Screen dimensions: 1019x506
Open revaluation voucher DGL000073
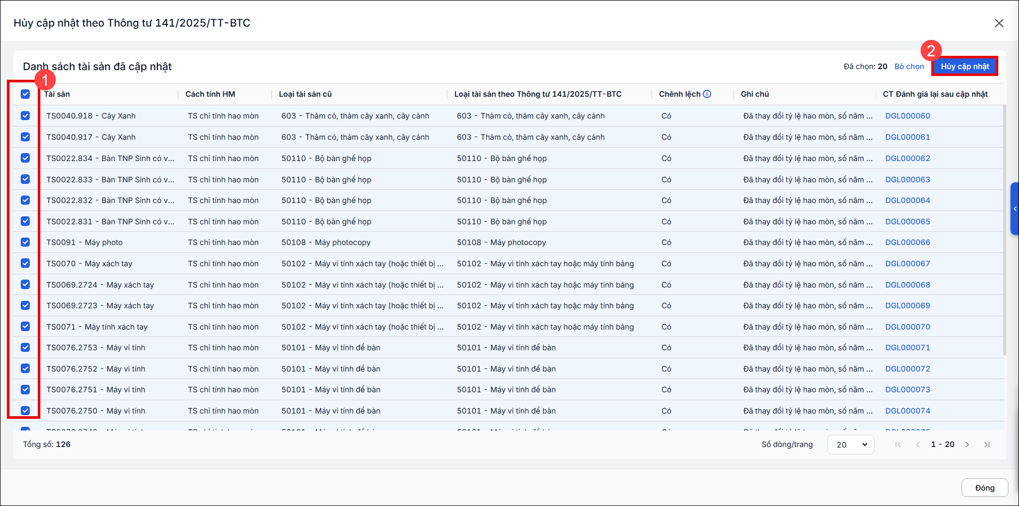907,390
